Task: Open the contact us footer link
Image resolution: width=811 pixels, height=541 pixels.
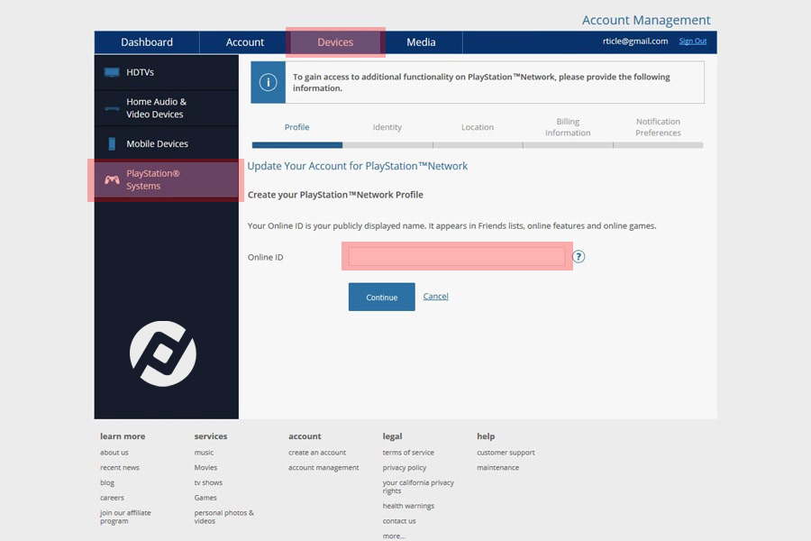Action: click(x=399, y=520)
